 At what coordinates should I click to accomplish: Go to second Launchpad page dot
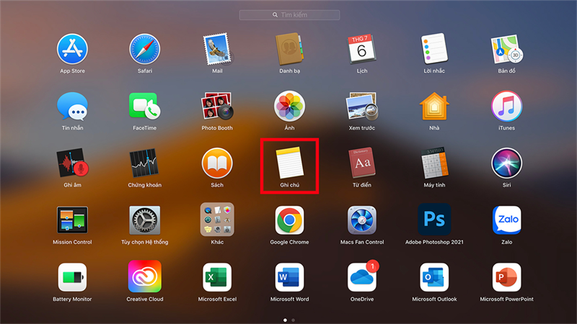294,320
